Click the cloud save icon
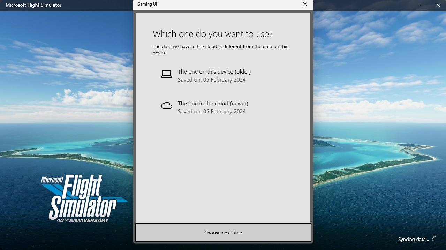The width and height of the screenshot is (446, 250). pos(167,106)
